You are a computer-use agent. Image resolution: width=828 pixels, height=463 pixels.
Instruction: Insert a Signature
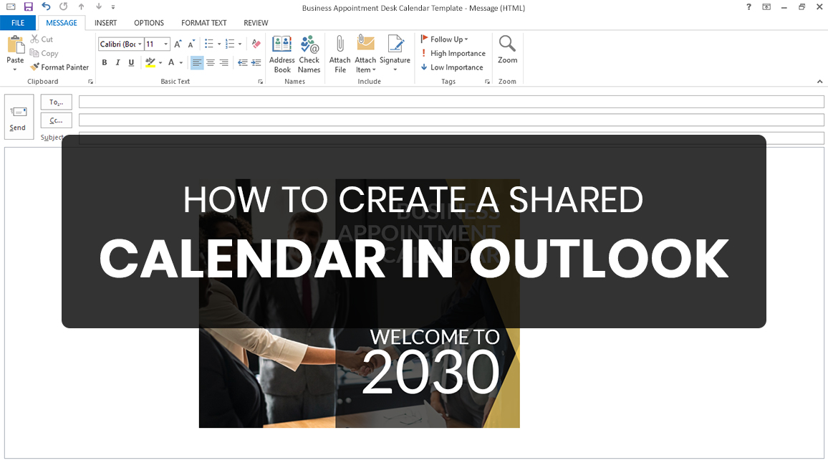click(x=395, y=54)
